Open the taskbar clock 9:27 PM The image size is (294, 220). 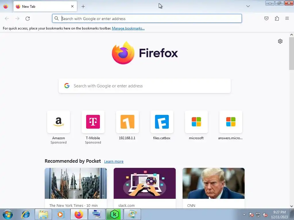279,215
